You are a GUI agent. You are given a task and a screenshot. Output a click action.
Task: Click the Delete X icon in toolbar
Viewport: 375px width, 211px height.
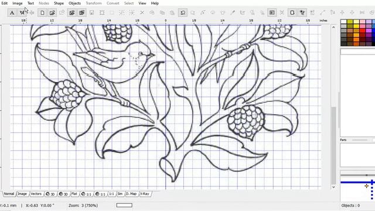click(x=142, y=13)
